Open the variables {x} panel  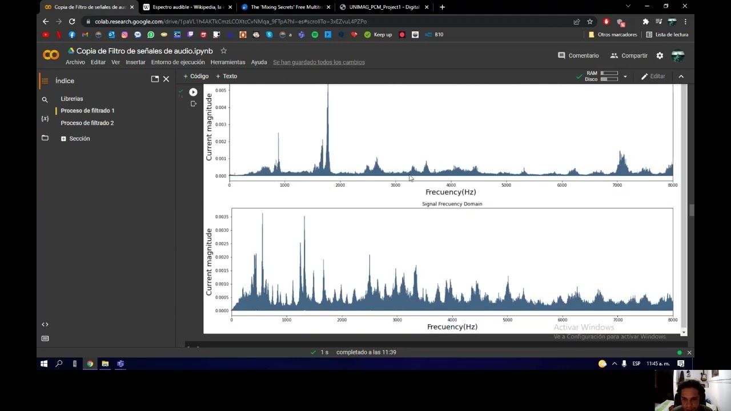(x=45, y=118)
